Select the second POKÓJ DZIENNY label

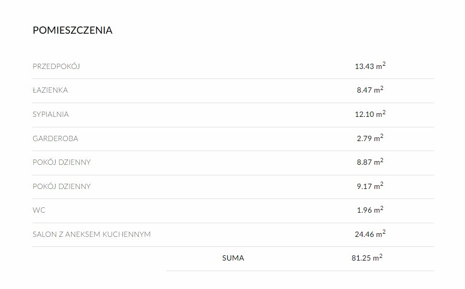[x=62, y=186]
